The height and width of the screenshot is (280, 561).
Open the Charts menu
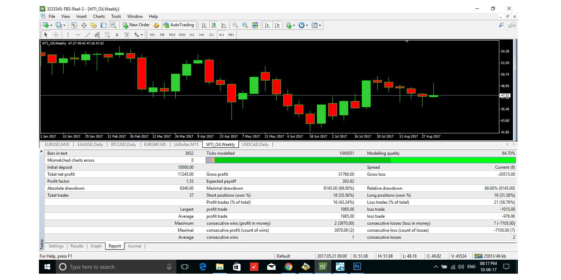pos(99,16)
